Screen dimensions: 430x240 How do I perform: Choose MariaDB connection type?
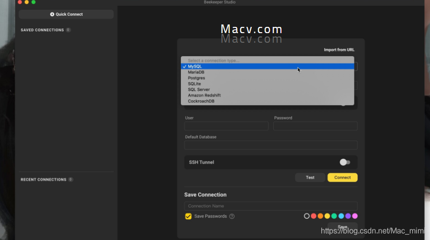pos(267,72)
